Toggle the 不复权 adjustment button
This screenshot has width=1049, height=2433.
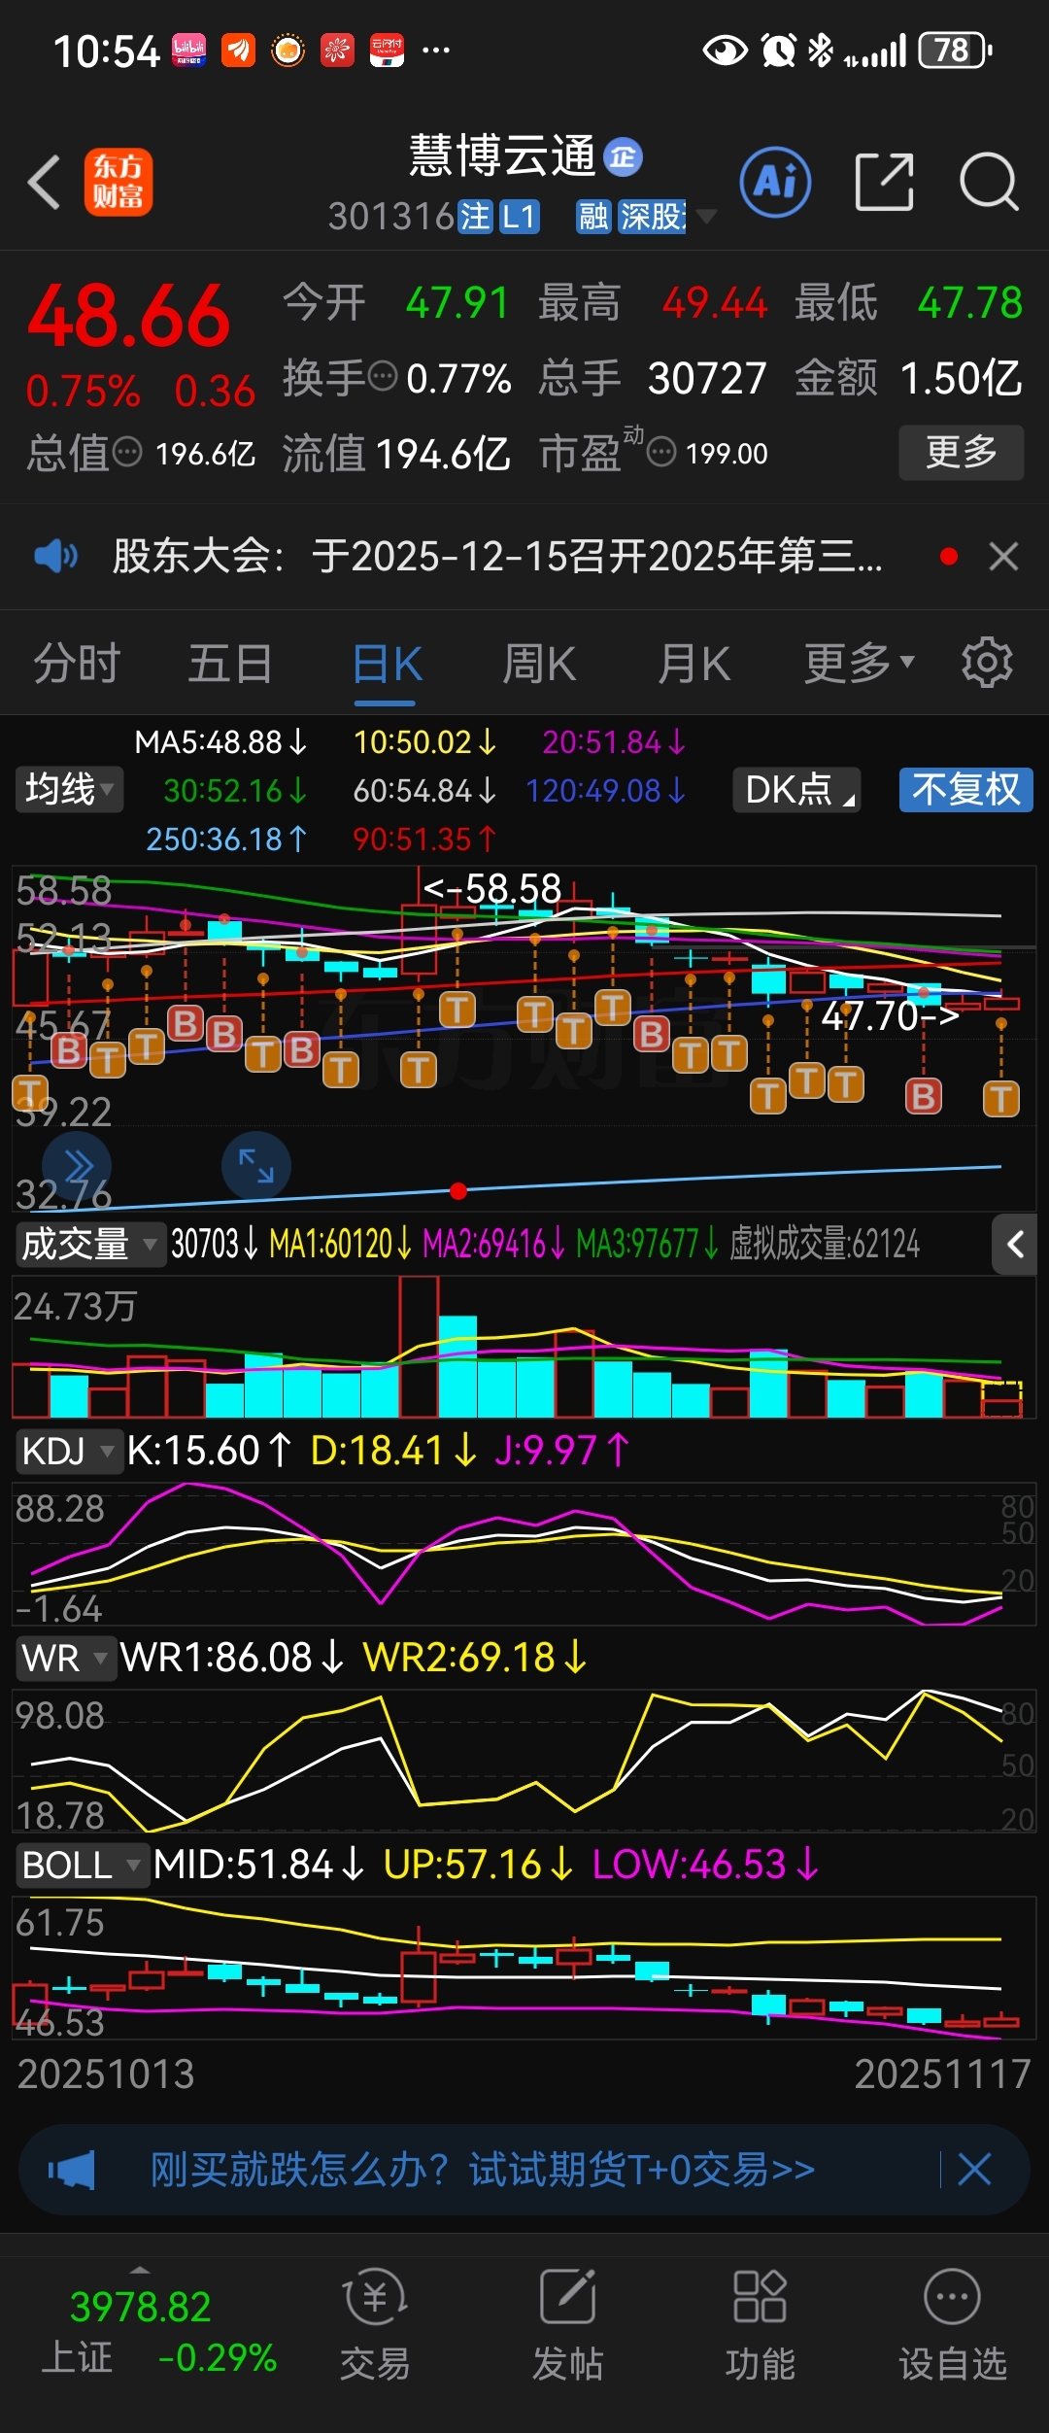coord(966,789)
